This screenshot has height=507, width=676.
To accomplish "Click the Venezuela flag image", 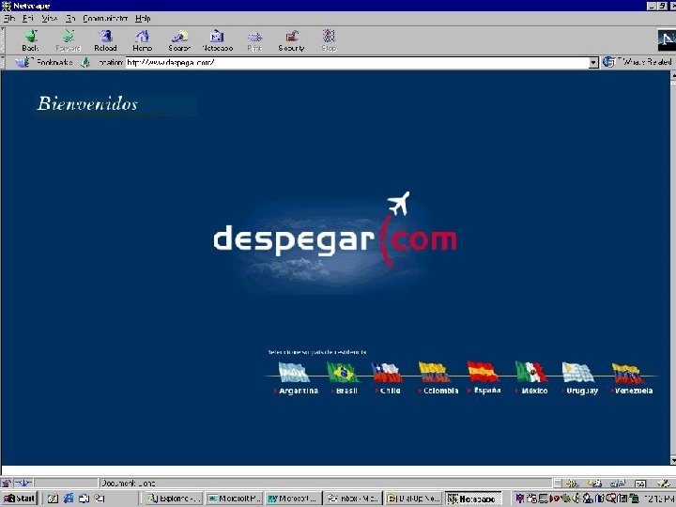I will pyautogui.click(x=627, y=373).
